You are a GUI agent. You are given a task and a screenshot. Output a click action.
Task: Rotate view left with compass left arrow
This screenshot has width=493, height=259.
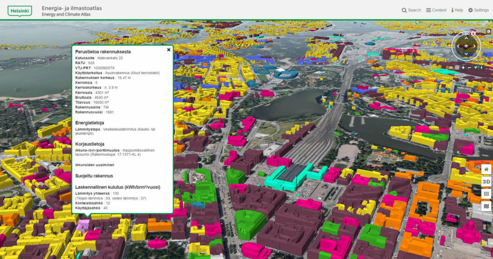pyautogui.click(x=458, y=46)
